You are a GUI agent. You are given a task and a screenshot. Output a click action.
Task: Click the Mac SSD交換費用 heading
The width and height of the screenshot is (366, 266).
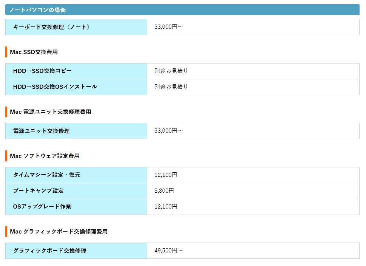(x=34, y=52)
